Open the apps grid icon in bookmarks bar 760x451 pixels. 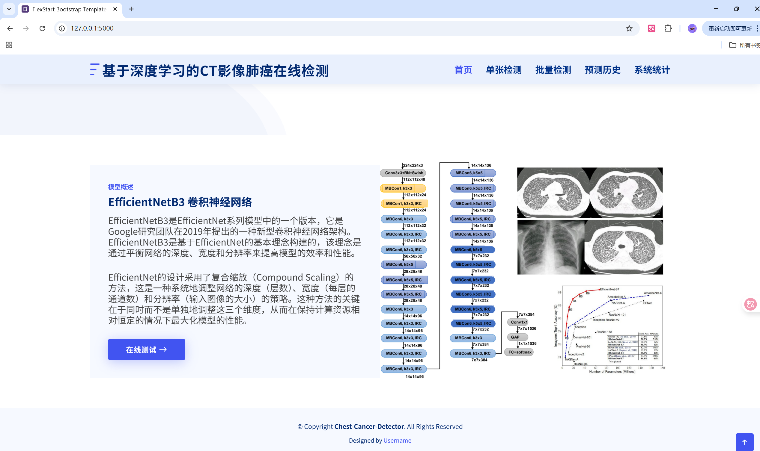click(x=9, y=45)
